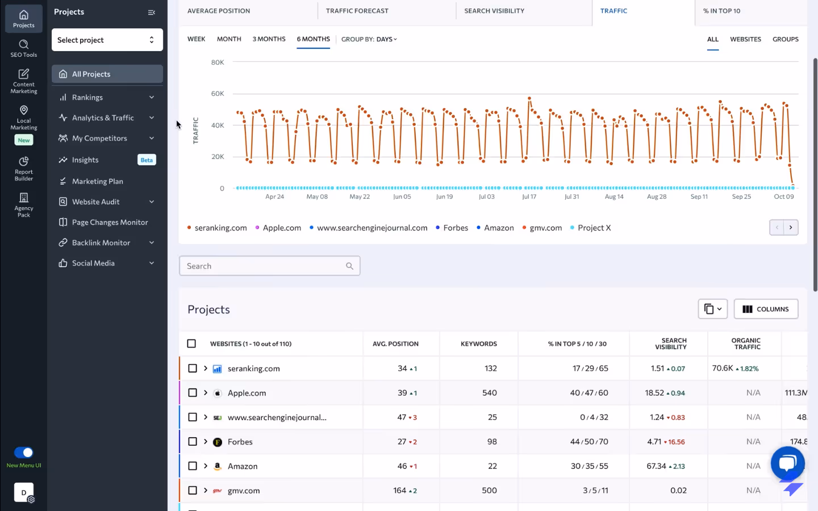Open the Amazon project link
818x511 pixels.
[x=243, y=466]
